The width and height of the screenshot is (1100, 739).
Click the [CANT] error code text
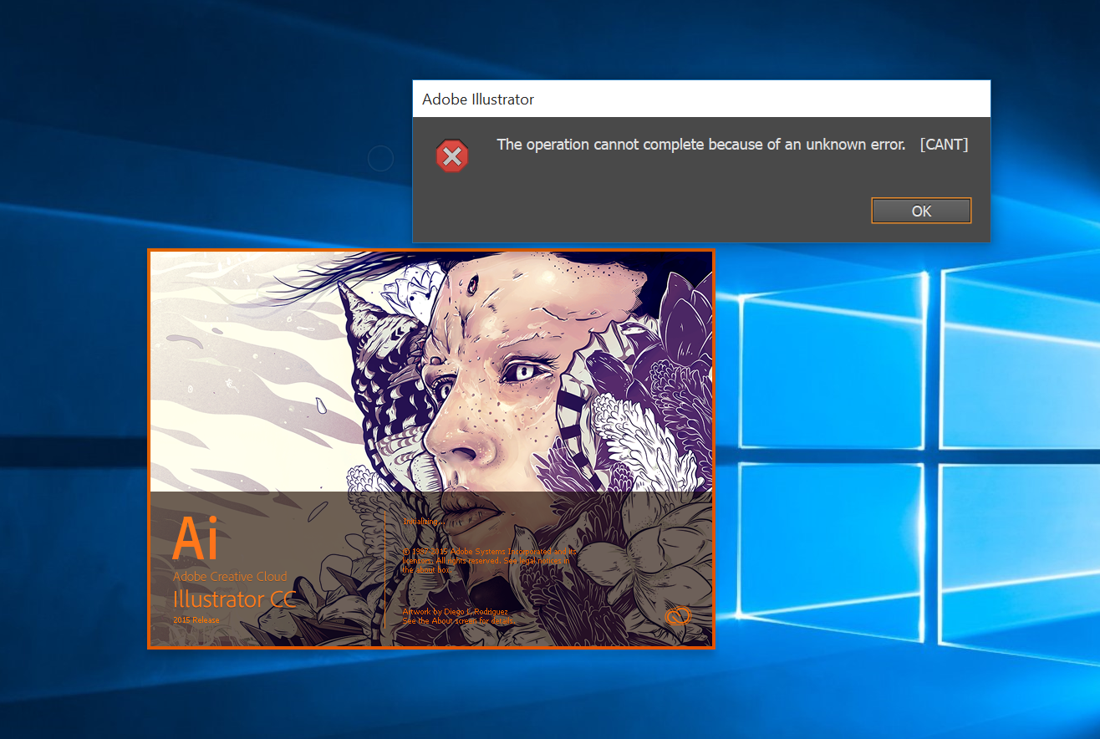coord(944,145)
